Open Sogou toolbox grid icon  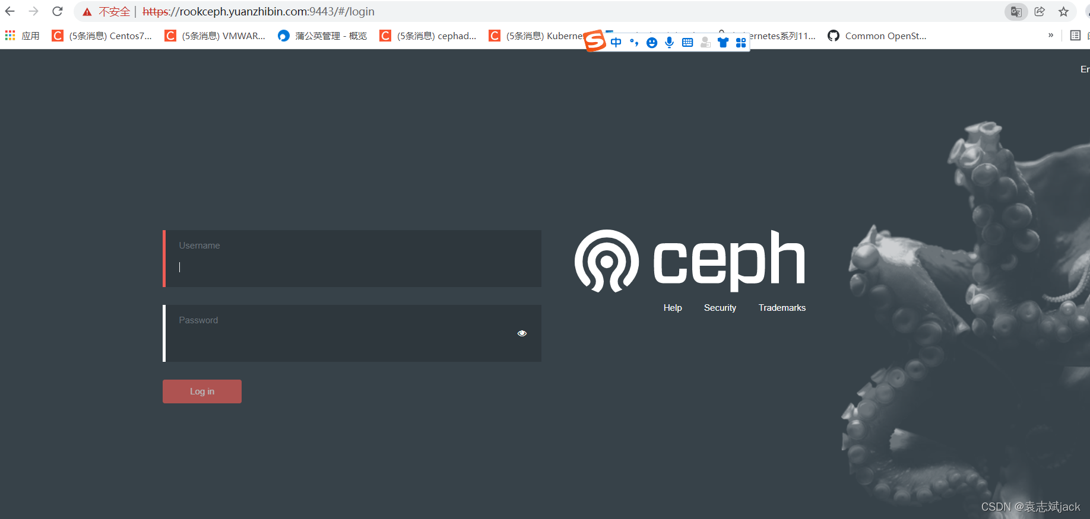point(741,42)
